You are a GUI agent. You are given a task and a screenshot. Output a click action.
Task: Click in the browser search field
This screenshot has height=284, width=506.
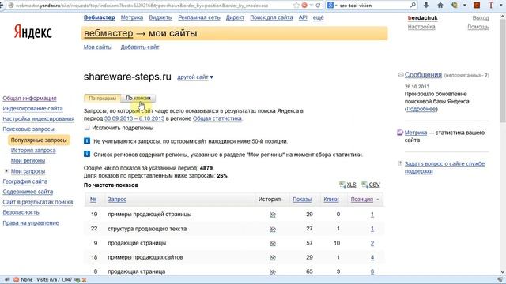[x=374, y=6]
